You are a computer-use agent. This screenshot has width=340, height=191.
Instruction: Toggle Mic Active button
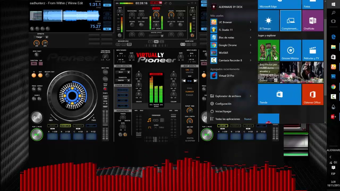click(x=171, y=25)
